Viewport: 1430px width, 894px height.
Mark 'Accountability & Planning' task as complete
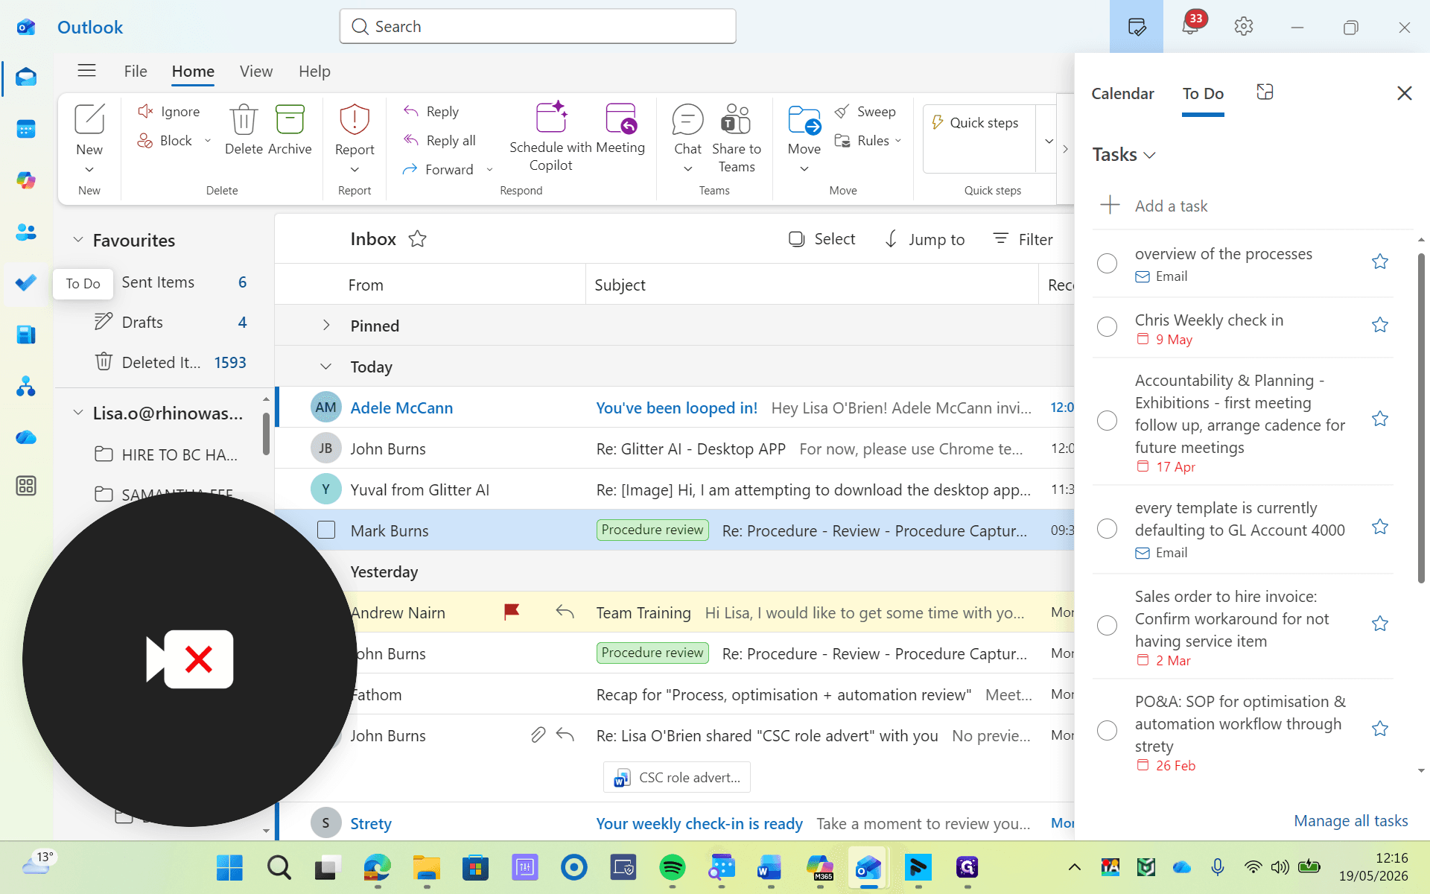(x=1108, y=421)
